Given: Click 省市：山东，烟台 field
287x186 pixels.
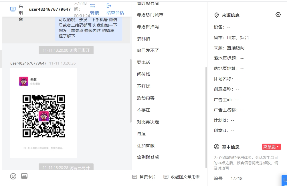Looking at the screenshot, I should [231, 38].
